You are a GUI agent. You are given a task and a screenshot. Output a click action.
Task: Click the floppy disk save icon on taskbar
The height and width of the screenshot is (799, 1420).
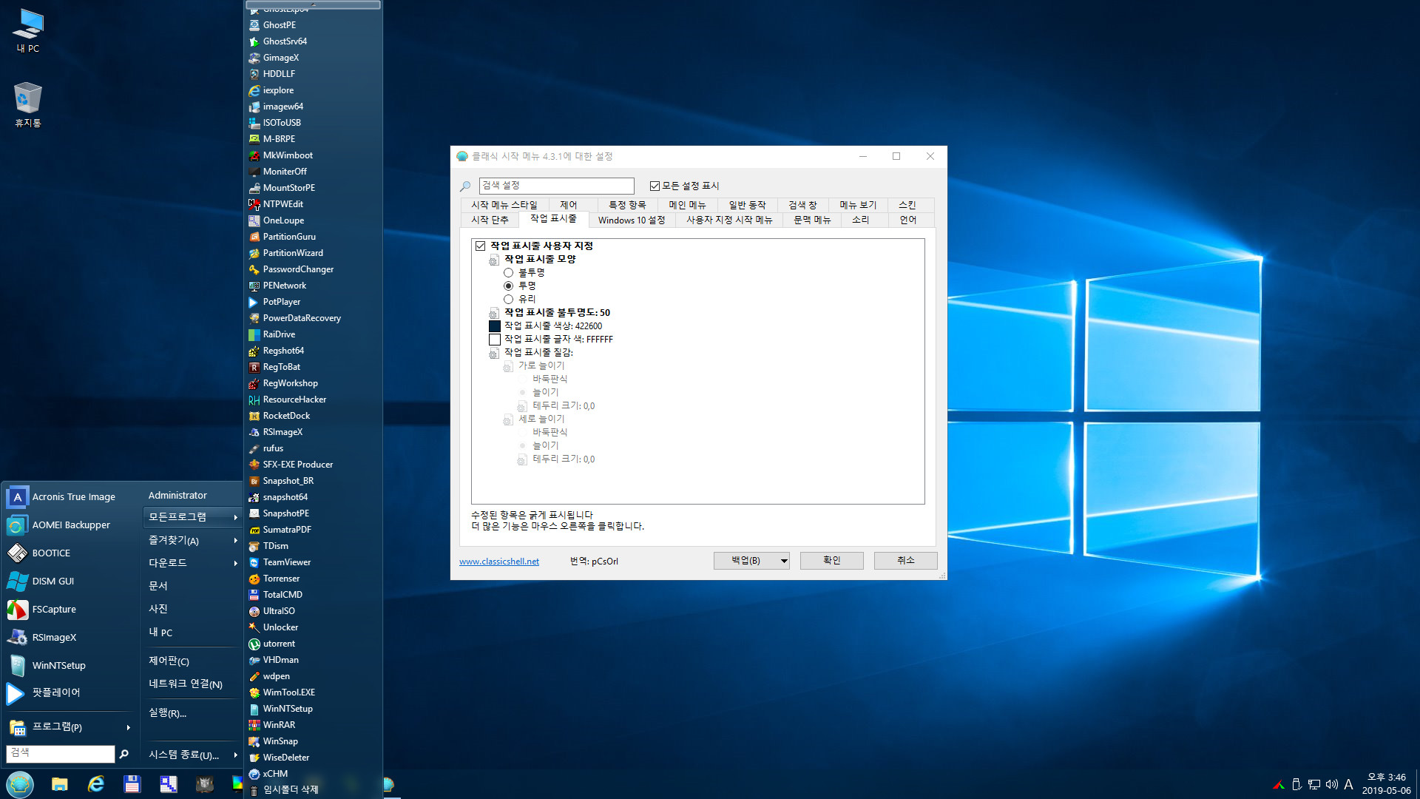pyautogui.click(x=132, y=784)
